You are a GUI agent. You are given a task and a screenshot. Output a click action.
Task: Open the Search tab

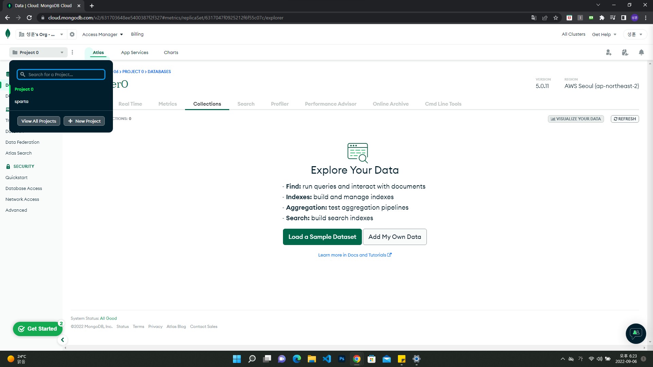point(246,104)
